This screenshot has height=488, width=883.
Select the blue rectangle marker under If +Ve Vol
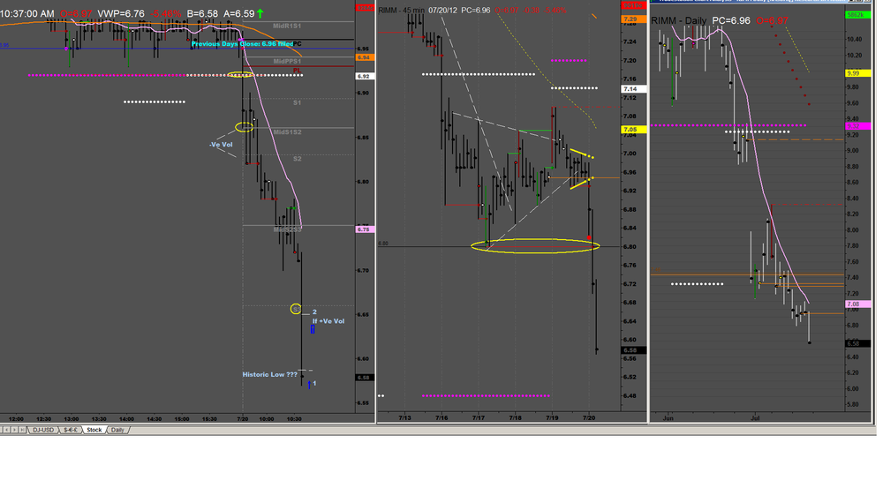(313, 329)
